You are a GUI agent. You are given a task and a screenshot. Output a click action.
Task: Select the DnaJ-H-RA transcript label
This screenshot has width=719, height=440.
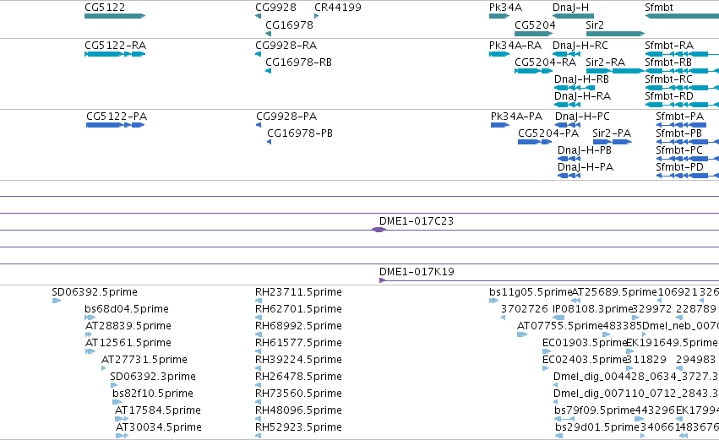(x=582, y=96)
